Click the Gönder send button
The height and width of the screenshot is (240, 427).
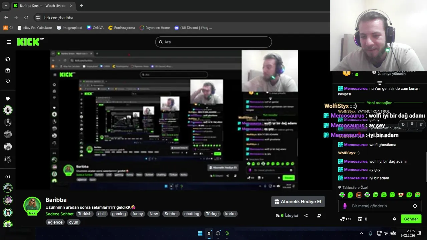click(x=411, y=219)
